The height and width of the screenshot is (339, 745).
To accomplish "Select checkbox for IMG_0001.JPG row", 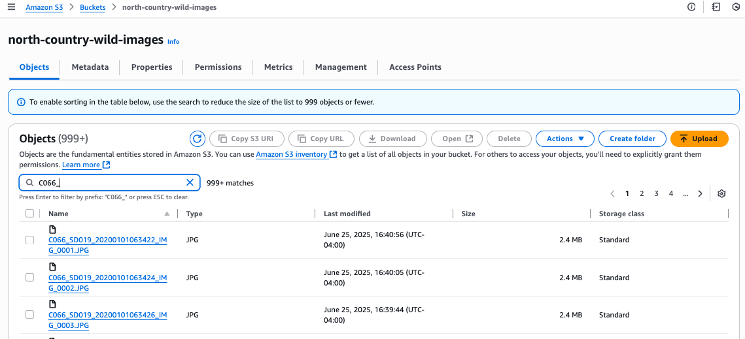I will [29, 240].
